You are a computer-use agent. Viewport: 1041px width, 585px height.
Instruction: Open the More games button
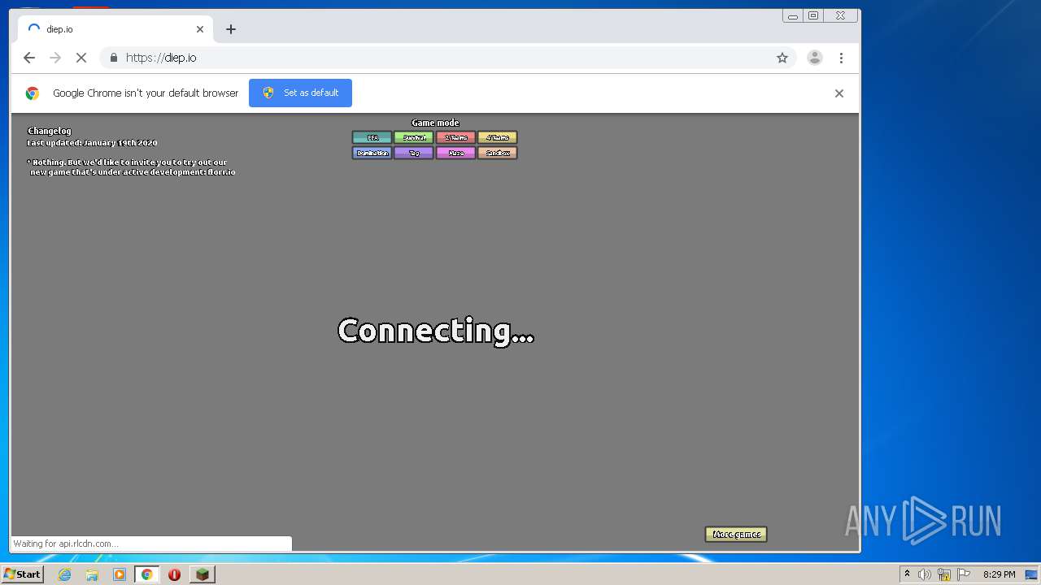pyautogui.click(x=736, y=534)
